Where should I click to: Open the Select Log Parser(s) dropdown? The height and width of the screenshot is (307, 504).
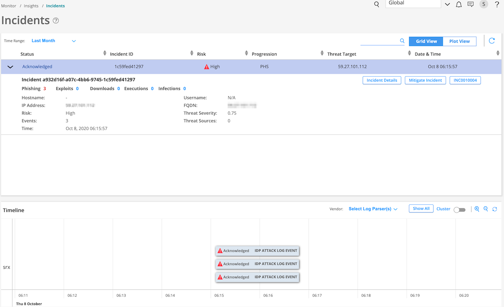point(373,209)
